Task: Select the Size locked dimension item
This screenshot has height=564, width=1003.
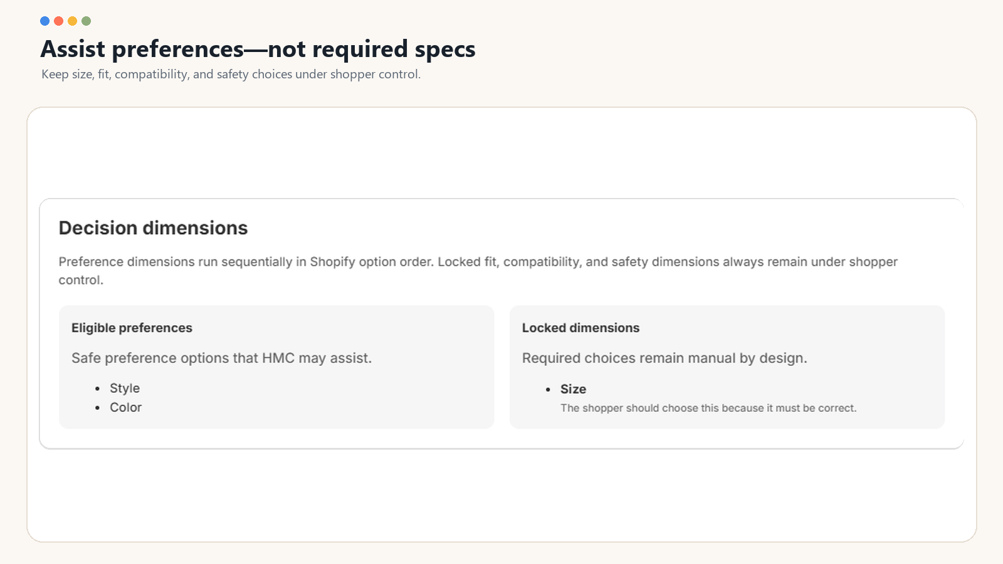Action: point(573,389)
